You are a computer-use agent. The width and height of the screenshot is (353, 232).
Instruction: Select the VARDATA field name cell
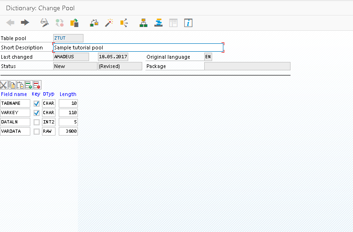pyautogui.click(x=15, y=131)
